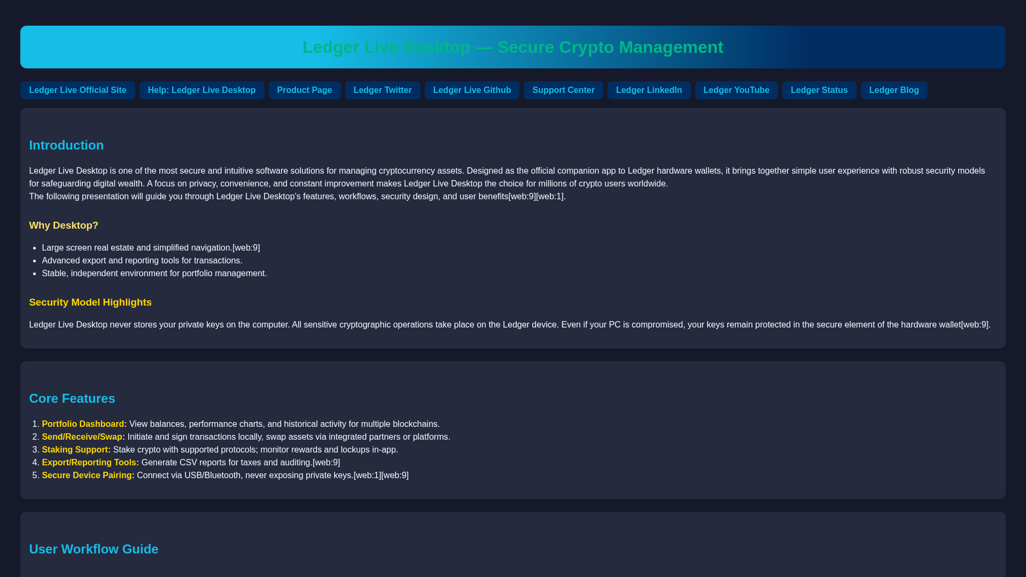Viewport: 1026px width, 577px height.
Task: Open the Ledger Live Github link
Action: click(472, 90)
